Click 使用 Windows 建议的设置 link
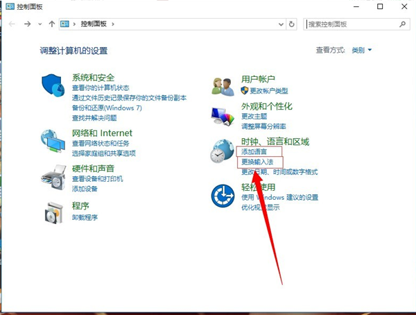The width and height of the screenshot is (416, 315). click(x=279, y=197)
